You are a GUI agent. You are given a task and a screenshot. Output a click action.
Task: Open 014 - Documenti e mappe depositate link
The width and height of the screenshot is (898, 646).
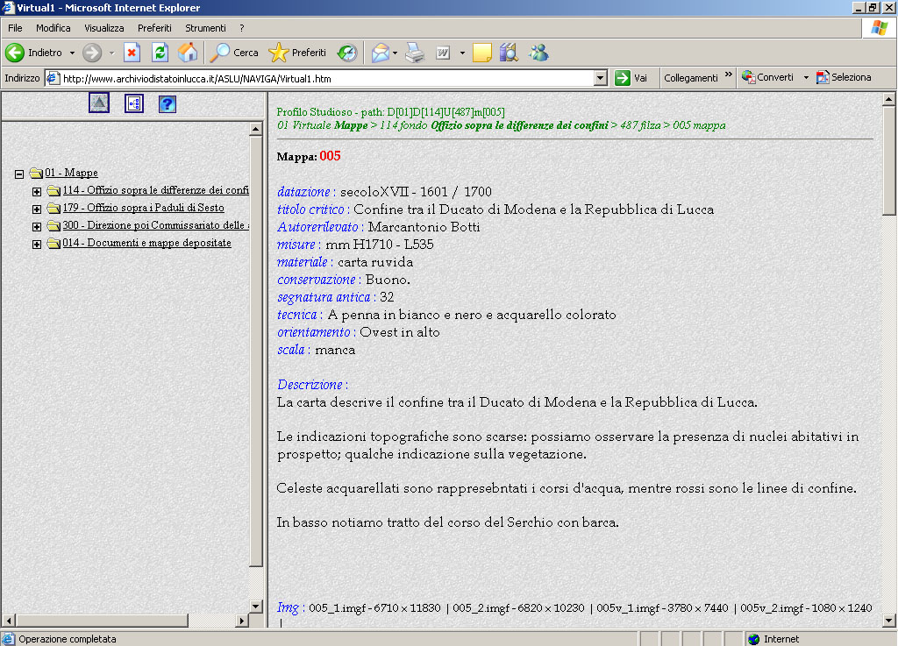146,243
